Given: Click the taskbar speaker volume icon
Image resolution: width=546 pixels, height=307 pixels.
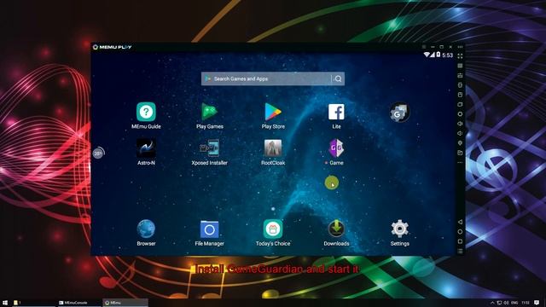Looking at the screenshot, I should (x=506, y=303).
